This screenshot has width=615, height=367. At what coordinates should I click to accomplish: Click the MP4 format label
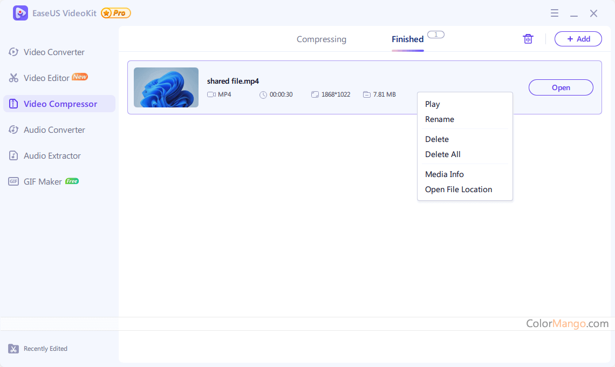point(224,94)
